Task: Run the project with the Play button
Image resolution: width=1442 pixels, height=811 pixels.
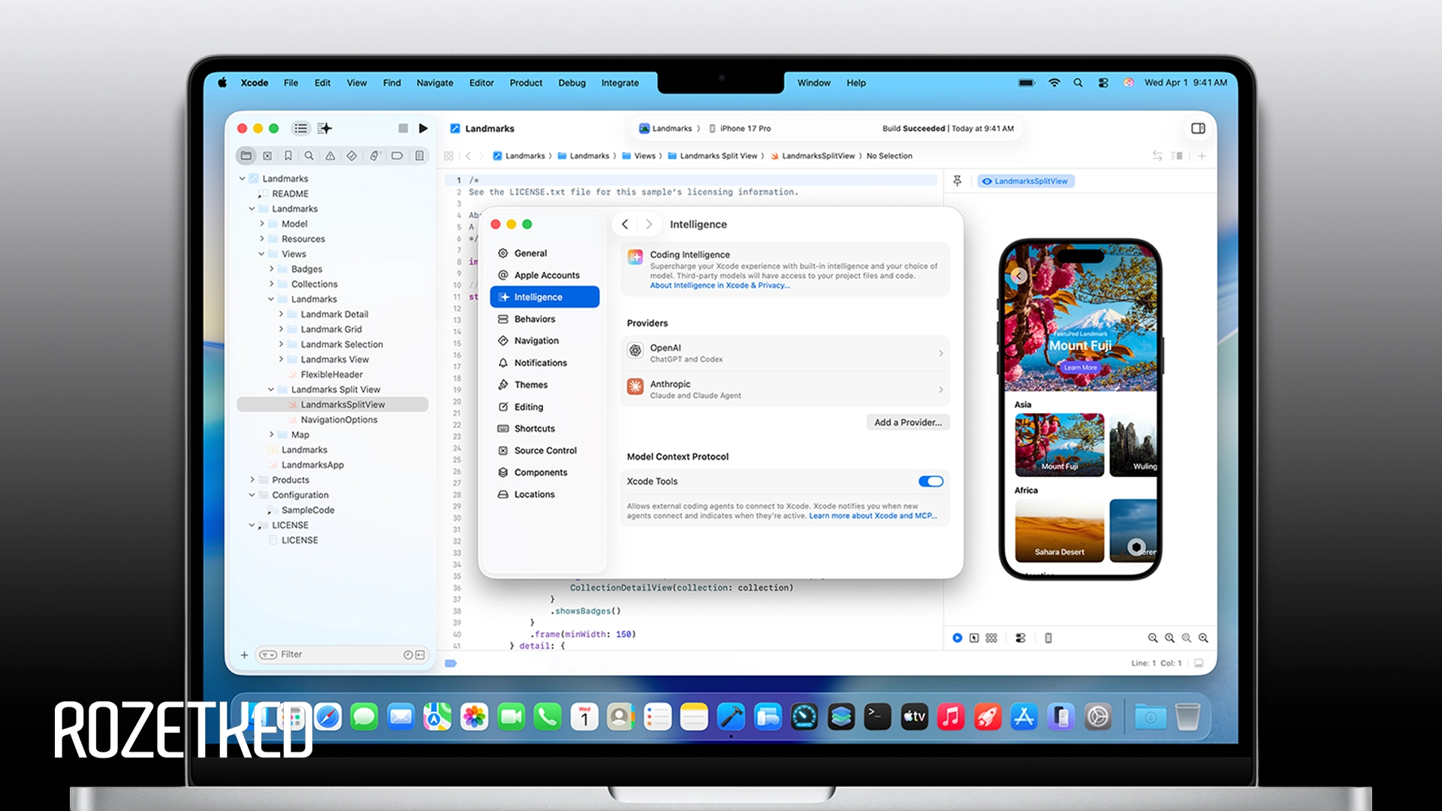Action: 424,128
